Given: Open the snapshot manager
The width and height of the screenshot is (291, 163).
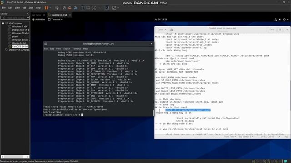Looking at the screenshot, I should pyautogui.click(x=75, y=8).
